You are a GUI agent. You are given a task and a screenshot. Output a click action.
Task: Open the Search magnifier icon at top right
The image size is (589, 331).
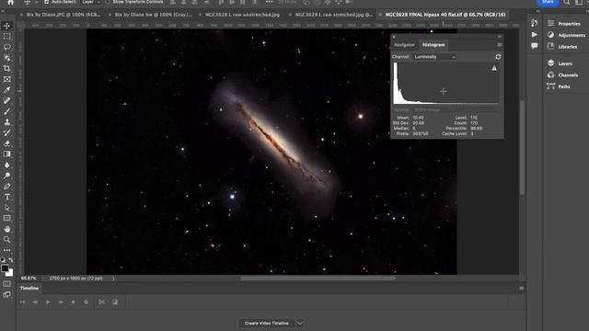(567, 2)
